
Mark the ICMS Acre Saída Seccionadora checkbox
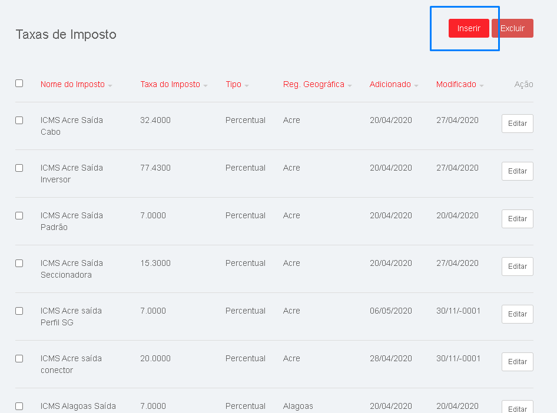[19, 263]
